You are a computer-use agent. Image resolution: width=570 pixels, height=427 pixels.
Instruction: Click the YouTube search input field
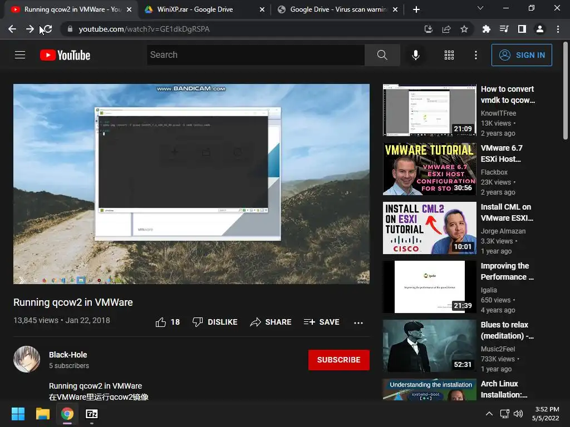pos(255,55)
